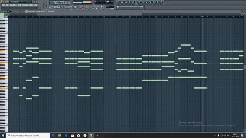Viewport: 246px width, 138px height.
Task: Toggle last switch in top row of recording options
Action: (101, 7)
